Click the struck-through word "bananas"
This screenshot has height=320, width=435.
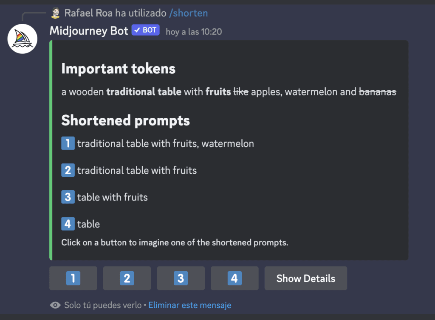pyautogui.click(x=378, y=92)
